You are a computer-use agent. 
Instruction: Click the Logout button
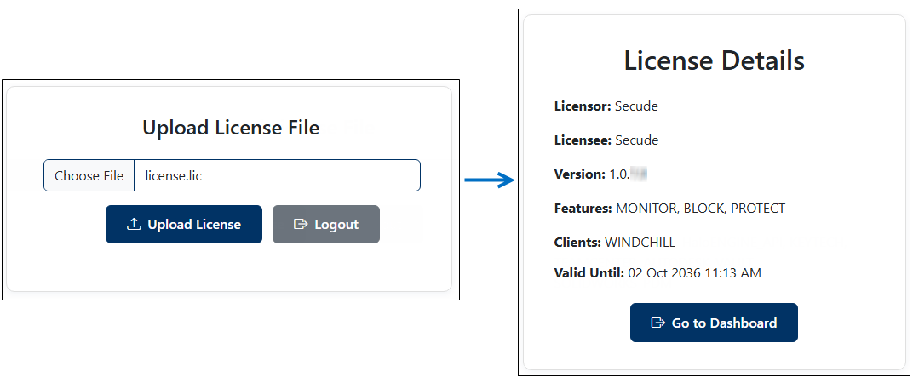(326, 224)
